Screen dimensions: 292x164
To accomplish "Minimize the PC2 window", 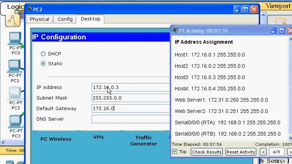I will (x=237, y=9).
